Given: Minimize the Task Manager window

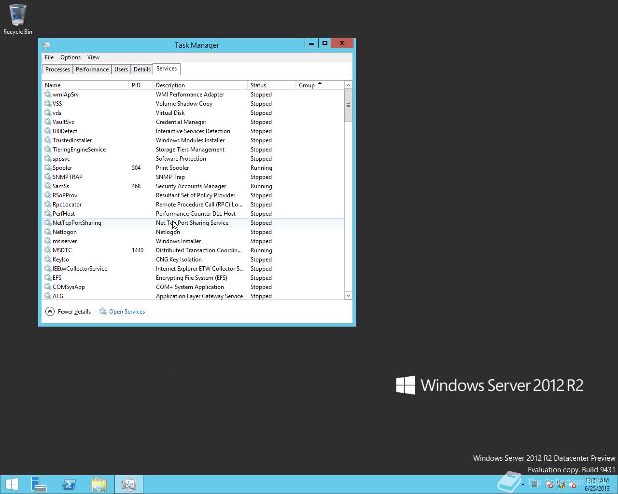Looking at the screenshot, I should (x=311, y=43).
